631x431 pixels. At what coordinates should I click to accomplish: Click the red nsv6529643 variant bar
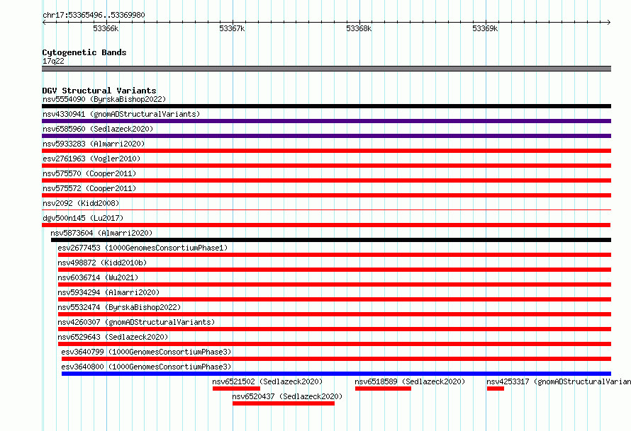click(x=335, y=344)
